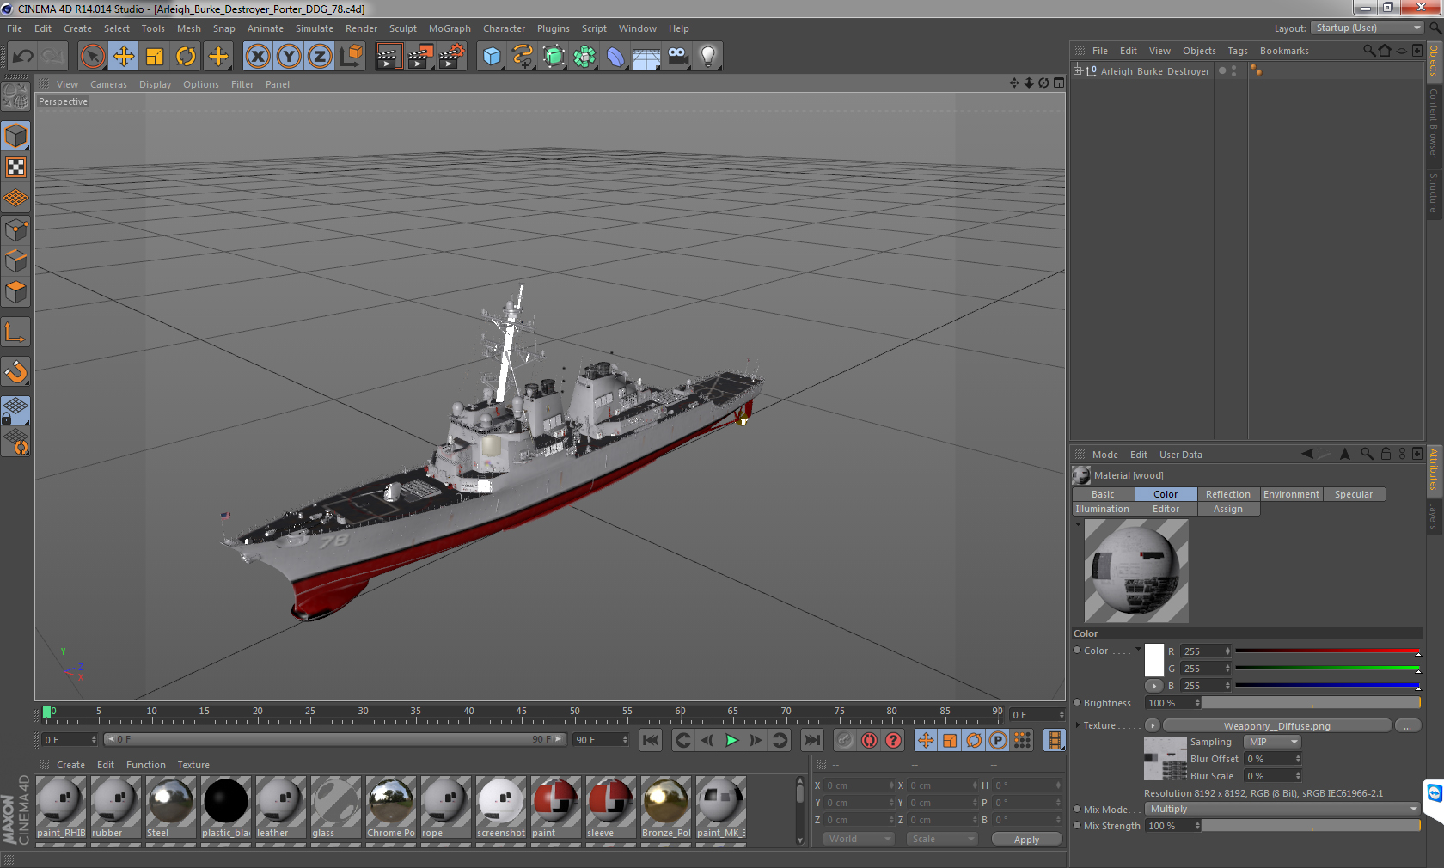
Task: Toggle Position key recording
Action: point(926,740)
